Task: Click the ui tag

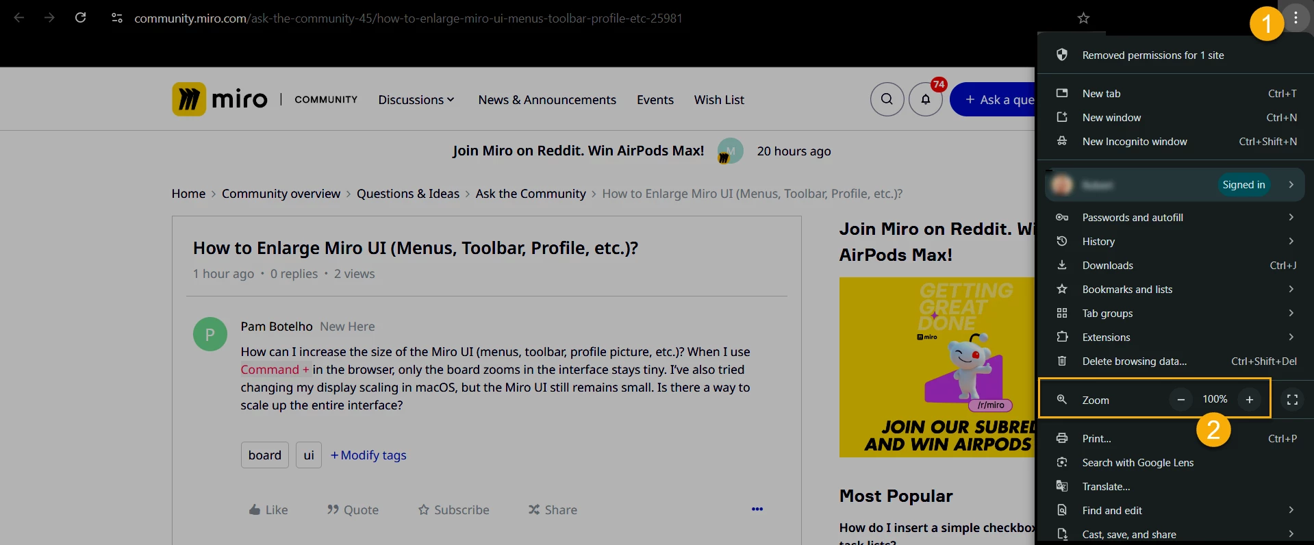Action: pos(309,455)
